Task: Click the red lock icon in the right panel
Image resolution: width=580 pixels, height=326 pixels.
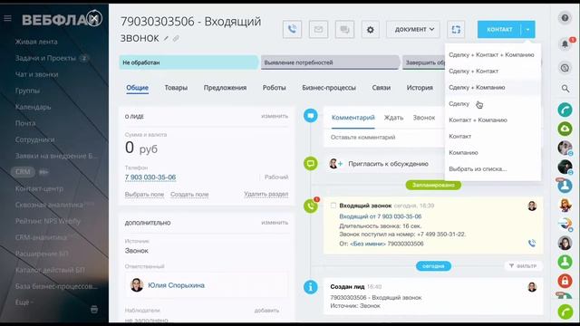Action: (x=565, y=281)
